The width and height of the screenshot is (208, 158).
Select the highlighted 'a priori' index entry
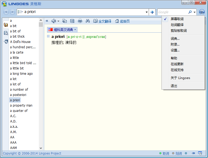(x=15, y=100)
